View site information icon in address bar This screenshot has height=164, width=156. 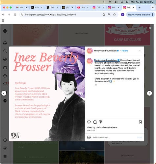click(x=22, y=15)
